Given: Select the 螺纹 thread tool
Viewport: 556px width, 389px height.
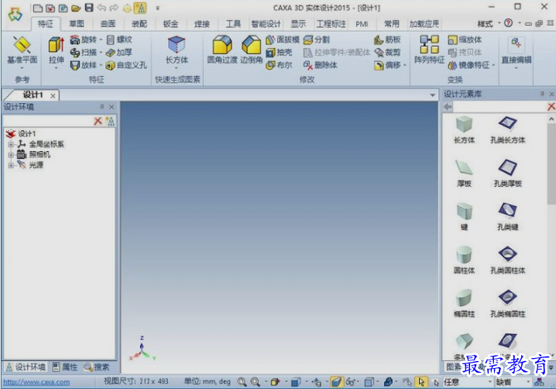Looking at the screenshot, I should 119,40.
